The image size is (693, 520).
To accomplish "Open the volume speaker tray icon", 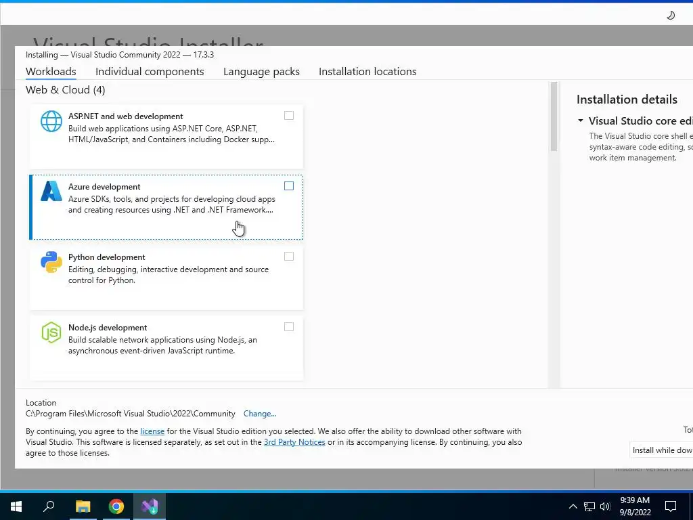I will pos(605,506).
